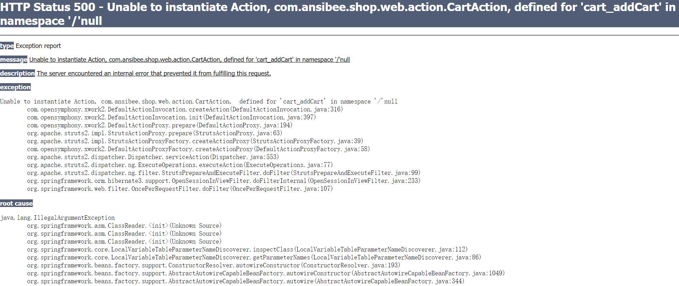
Task: Click the 'root cause' label
Action: [x=16, y=204]
